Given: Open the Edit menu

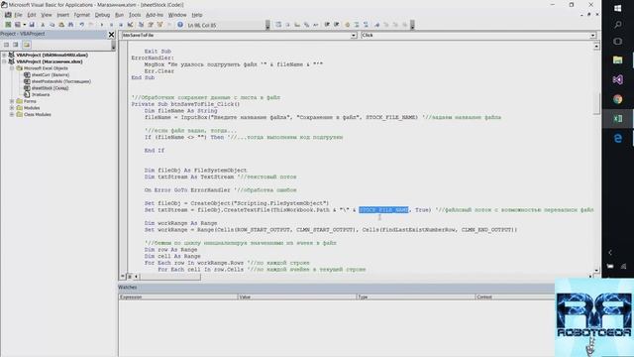Looking at the screenshot, I should point(32,15).
